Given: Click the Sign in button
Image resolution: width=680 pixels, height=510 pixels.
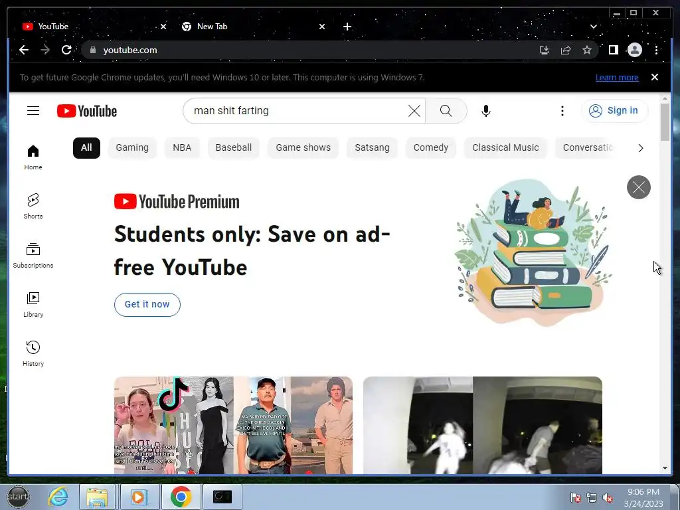Looking at the screenshot, I should (614, 111).
